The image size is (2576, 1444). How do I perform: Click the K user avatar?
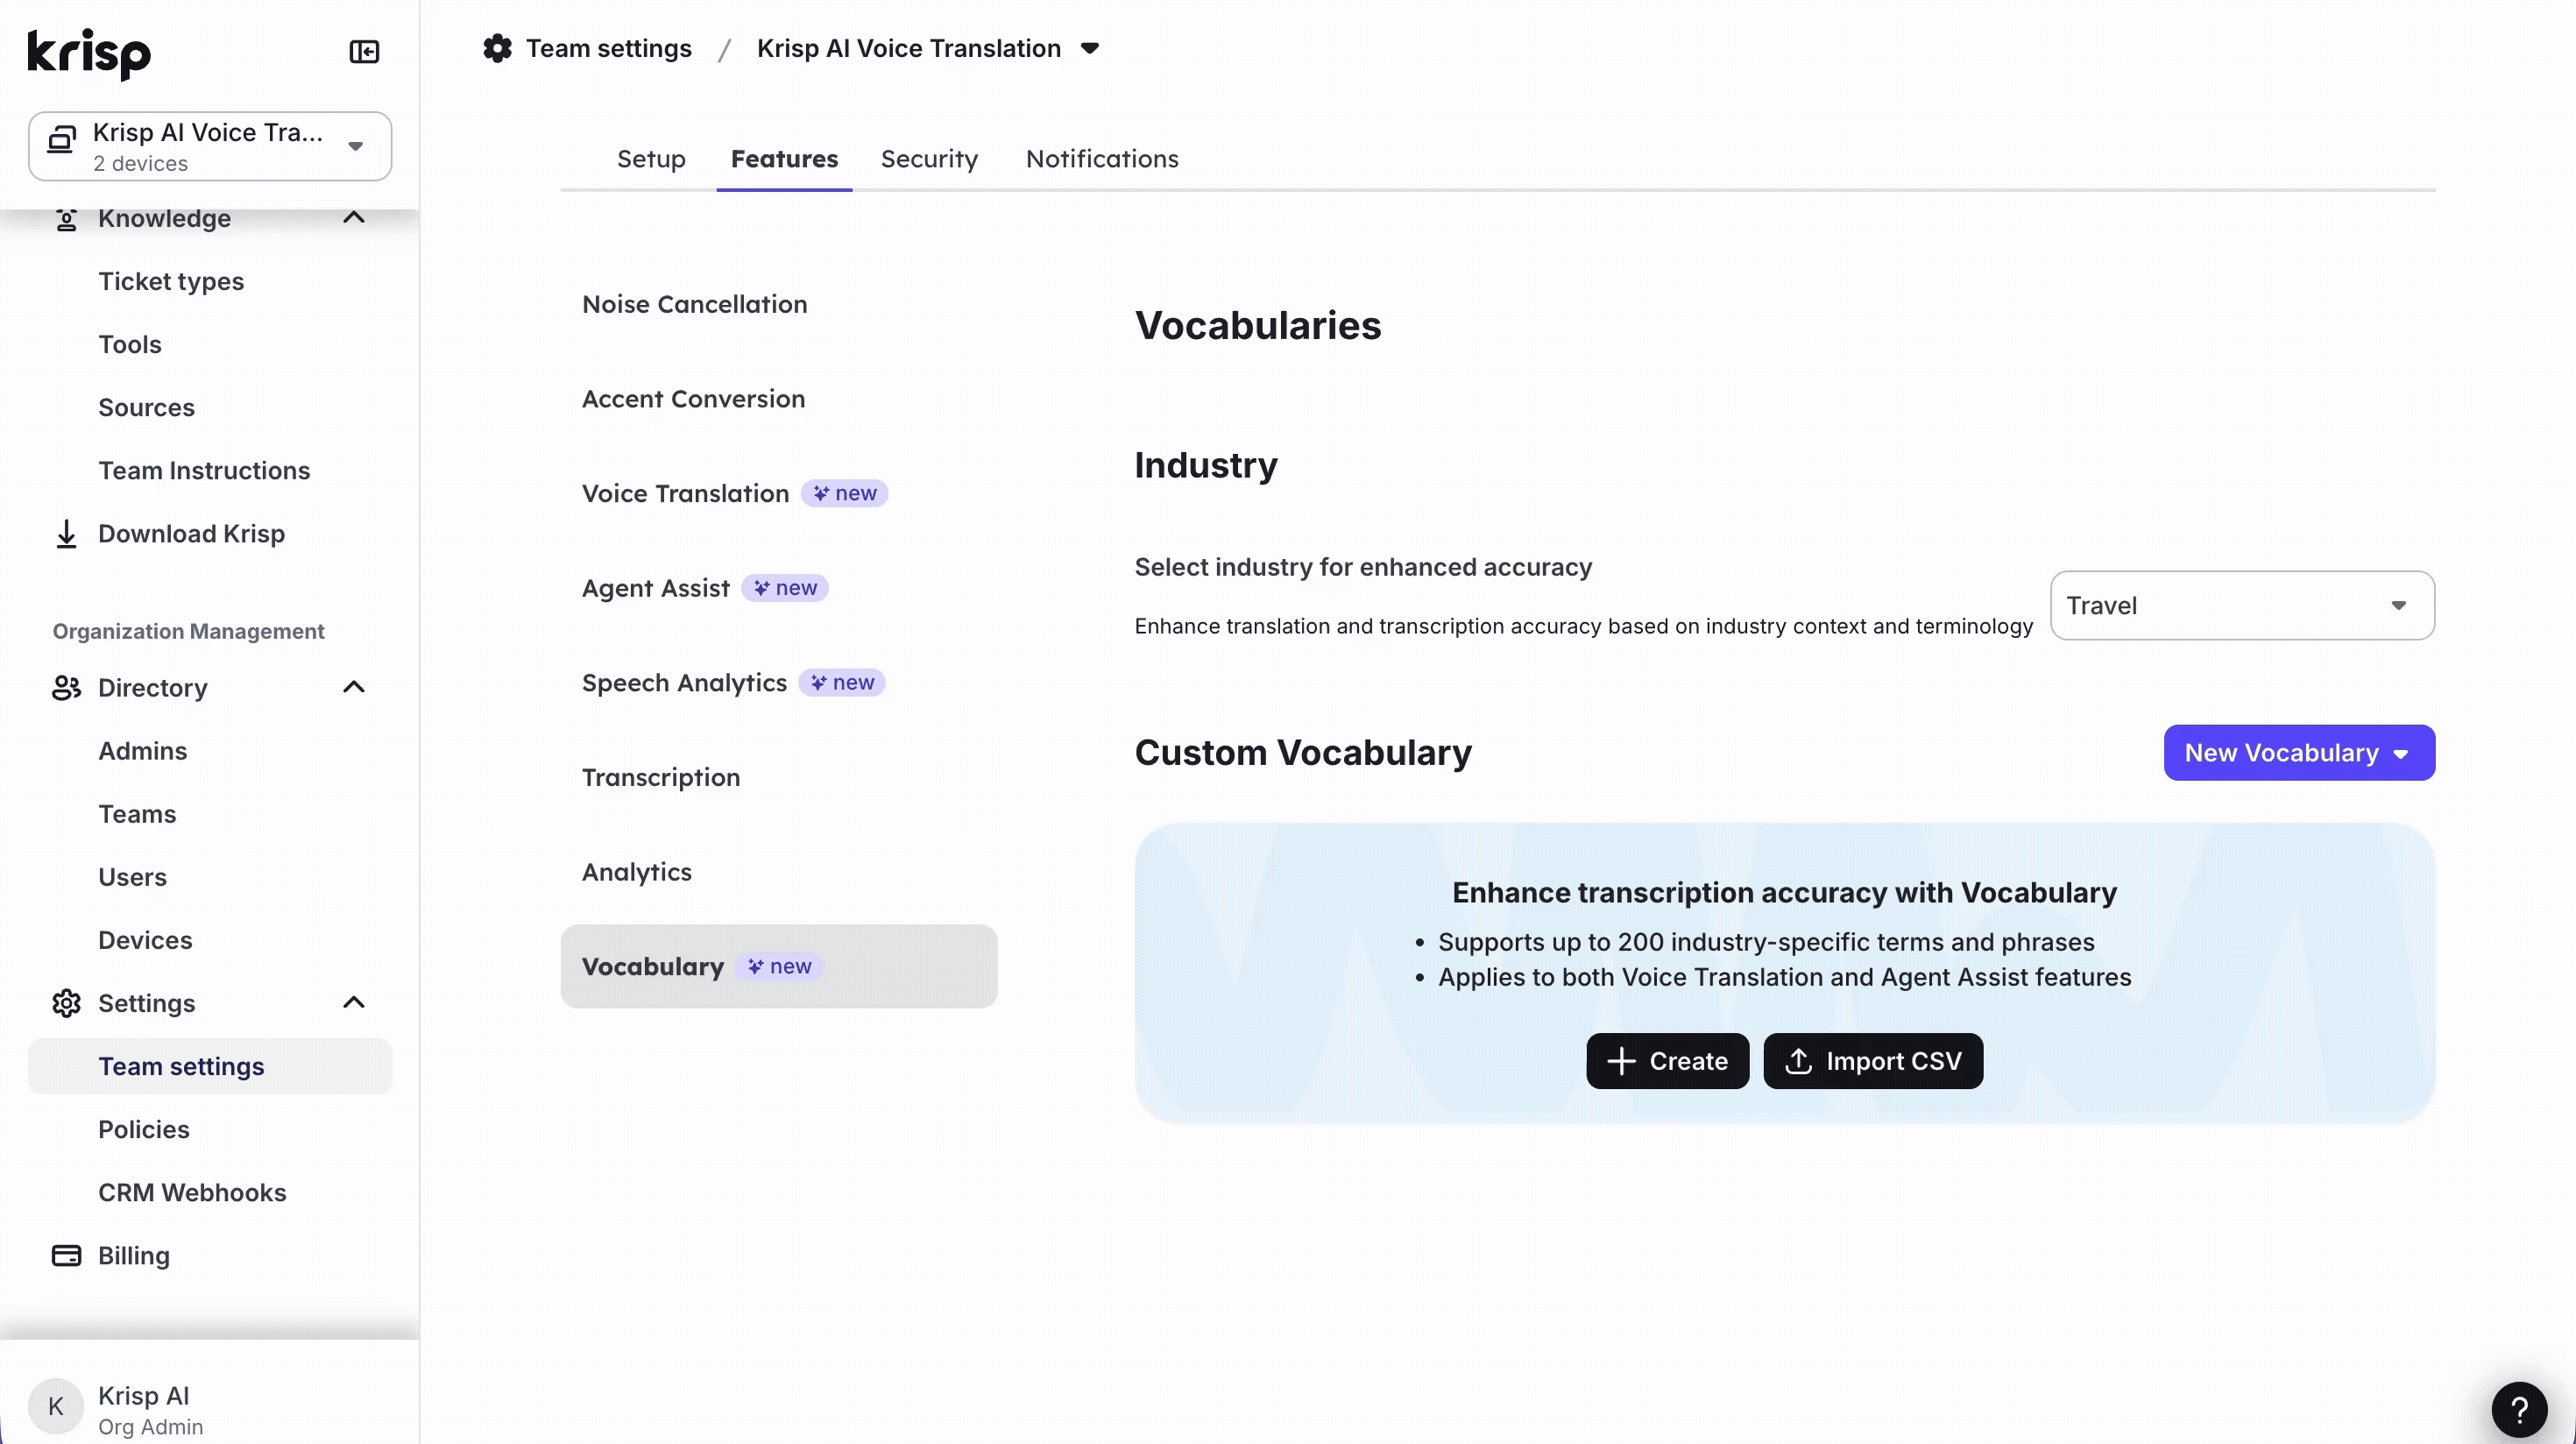pos(56,1407)
